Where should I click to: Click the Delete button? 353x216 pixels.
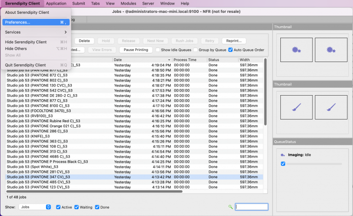click(x=84, y=41)
